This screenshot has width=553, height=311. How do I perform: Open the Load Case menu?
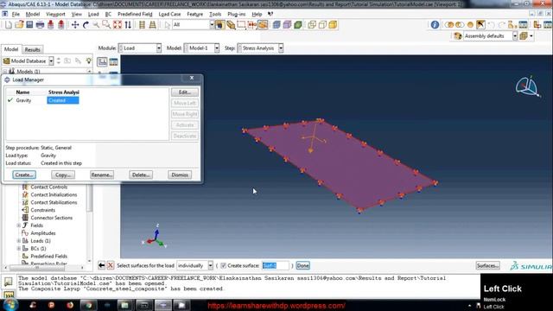pos(169,14)
